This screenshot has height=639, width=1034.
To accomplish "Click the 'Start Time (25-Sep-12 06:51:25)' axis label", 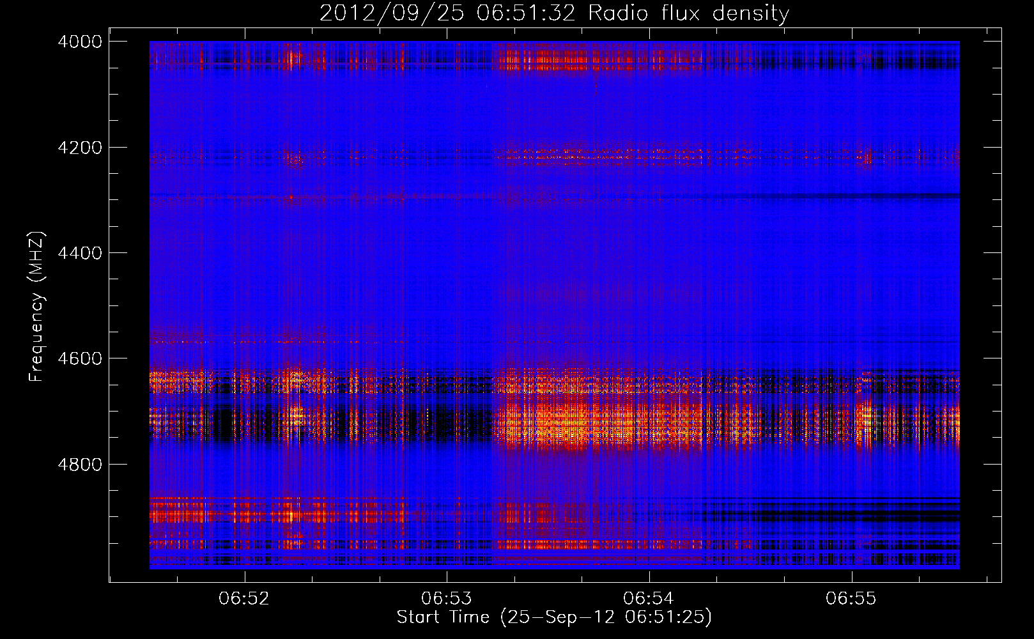I will [x=554, y=617].
